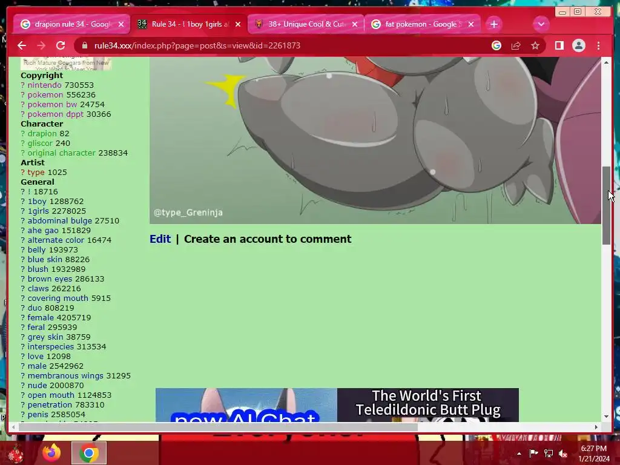Open the 'gliscor' character tag
Screen dimensions: 620x465
click(40, 143)
